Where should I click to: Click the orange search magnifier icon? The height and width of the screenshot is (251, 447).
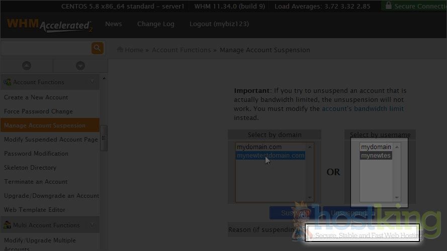[97, 48]
